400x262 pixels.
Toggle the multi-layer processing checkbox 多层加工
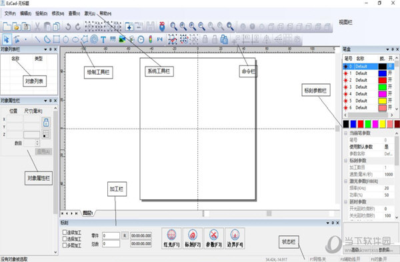pos(65,245)
